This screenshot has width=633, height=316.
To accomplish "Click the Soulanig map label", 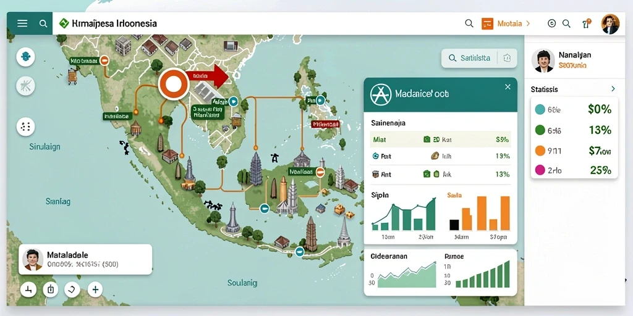I will coord(242,283).
